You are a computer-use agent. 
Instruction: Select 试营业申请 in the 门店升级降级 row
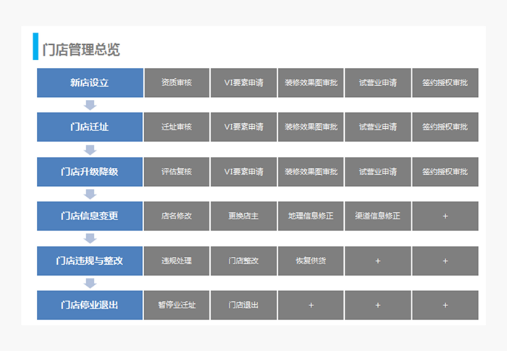pyautogui.click(x=377, y=172)
